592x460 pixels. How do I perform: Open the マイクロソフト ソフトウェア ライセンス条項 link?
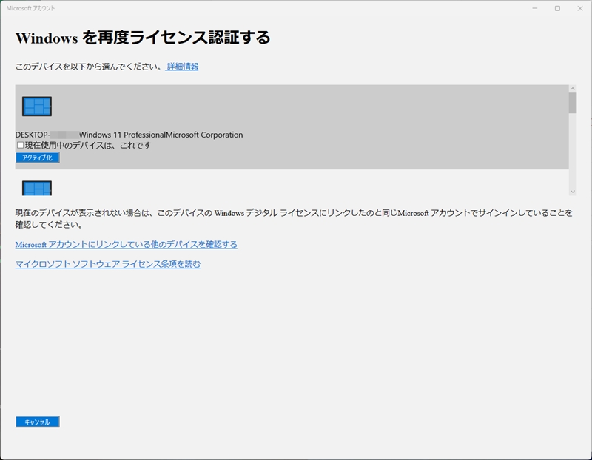(107, 264)
